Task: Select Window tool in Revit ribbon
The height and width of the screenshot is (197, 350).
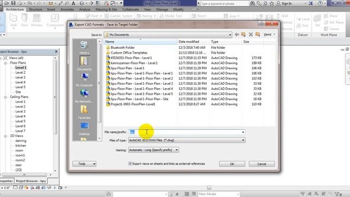Action: click(37, 20)
